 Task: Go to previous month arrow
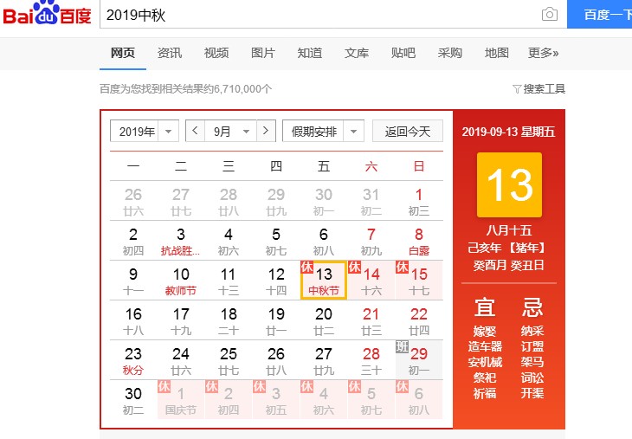click(x=196, y=132)
